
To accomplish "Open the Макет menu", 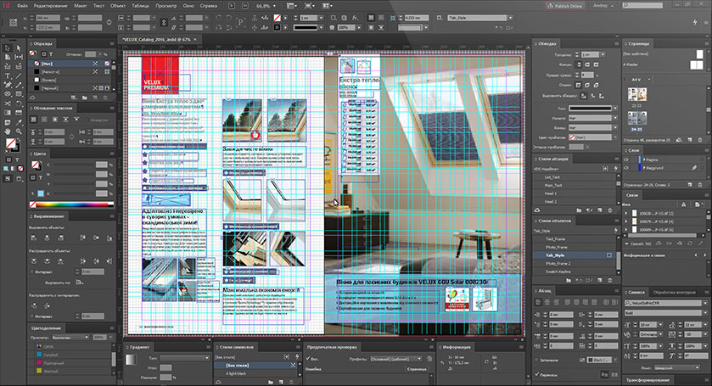I will coord(81,5).
